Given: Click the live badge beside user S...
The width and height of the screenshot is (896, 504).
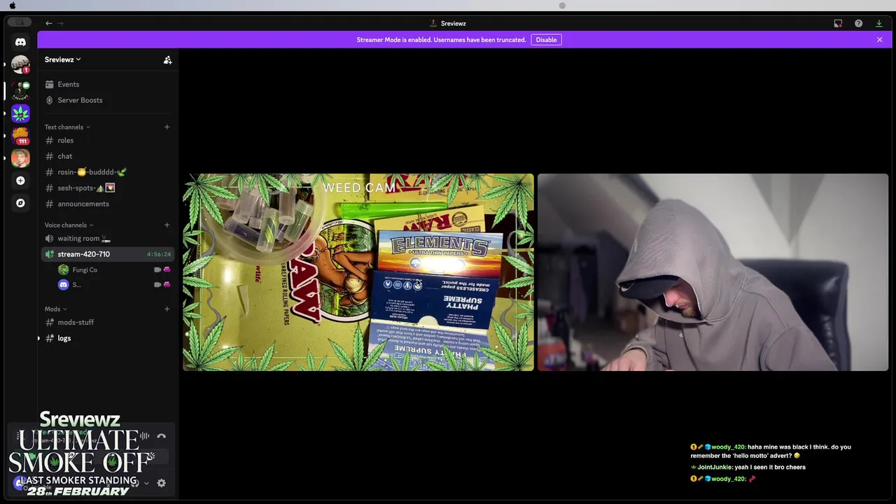Looking at the screenshot, I should click(167, 284).
